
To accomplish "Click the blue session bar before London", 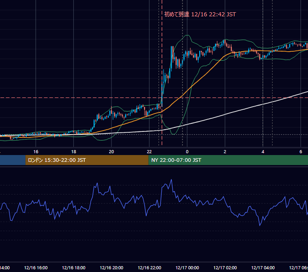I will (13, 160).
